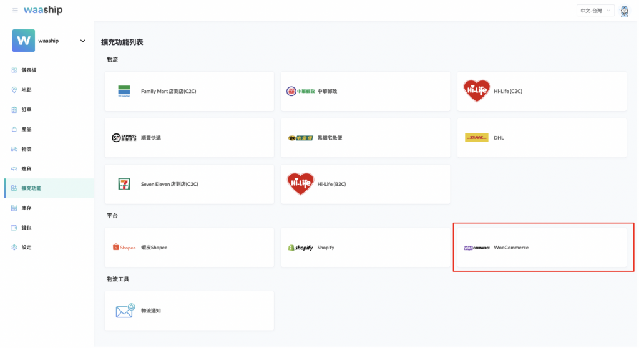The image size is (639, 348).
Task: Click the Shopee logo icon
Action: pyautogui.click(x=124, y=248)
